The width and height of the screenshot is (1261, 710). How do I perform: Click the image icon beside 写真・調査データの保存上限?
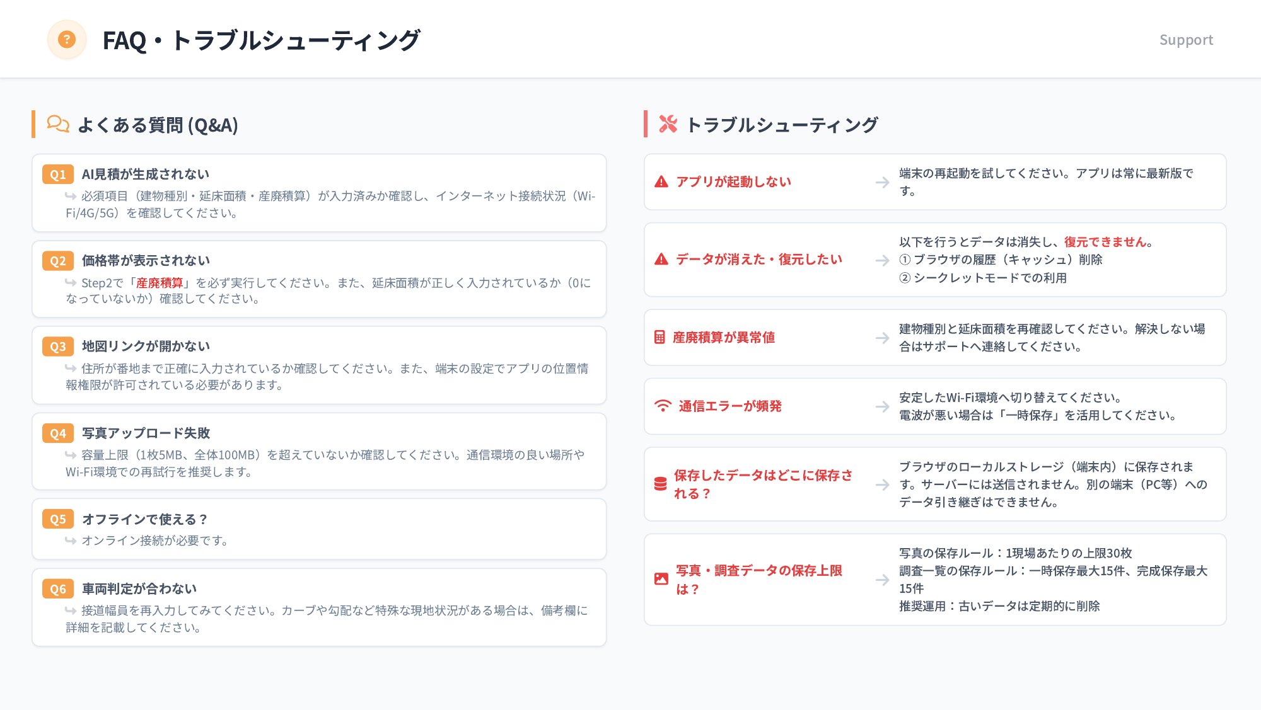660,580
